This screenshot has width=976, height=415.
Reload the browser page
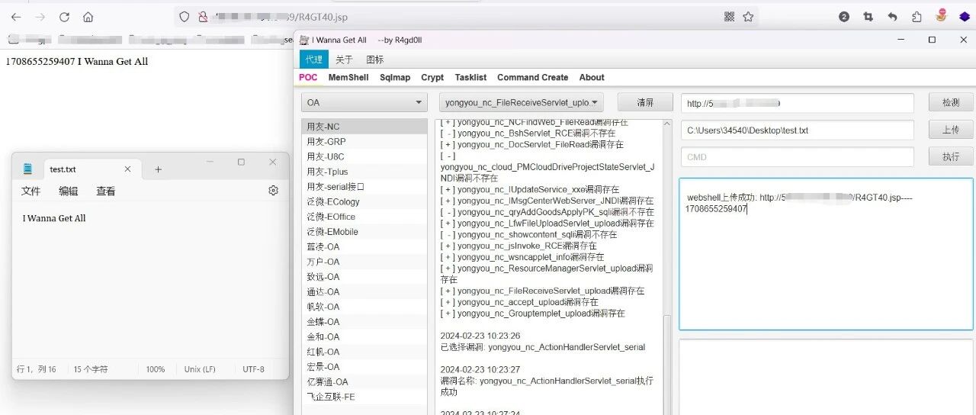tap(64, 17)
